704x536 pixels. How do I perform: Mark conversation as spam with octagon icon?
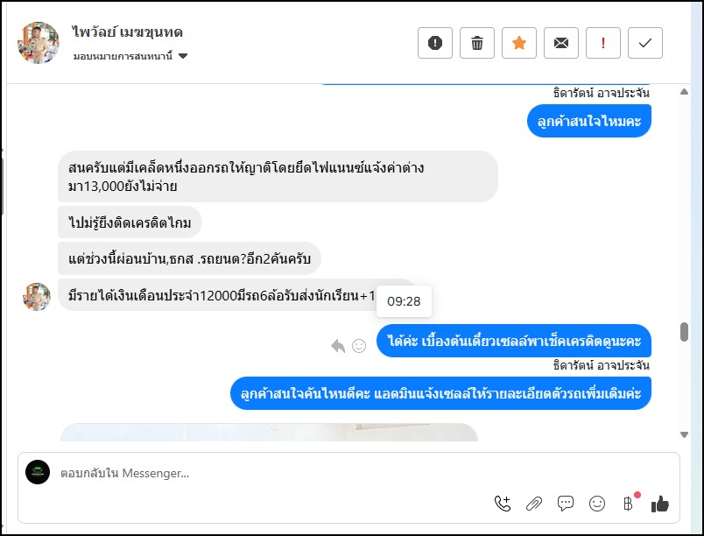[x=435, y=43]
